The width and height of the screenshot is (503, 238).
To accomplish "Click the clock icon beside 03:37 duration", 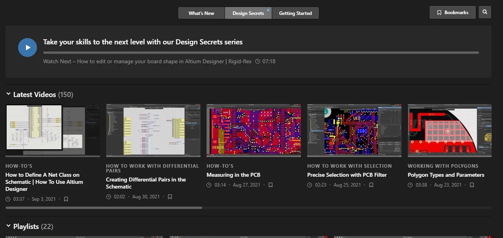I will (x=8, y=199).
